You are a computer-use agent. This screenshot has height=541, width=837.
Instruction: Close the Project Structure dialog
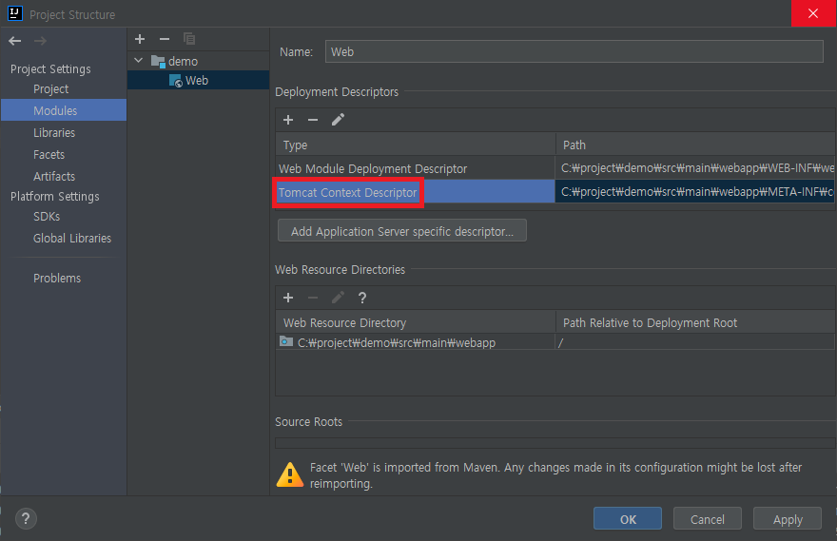coord(813,13)
